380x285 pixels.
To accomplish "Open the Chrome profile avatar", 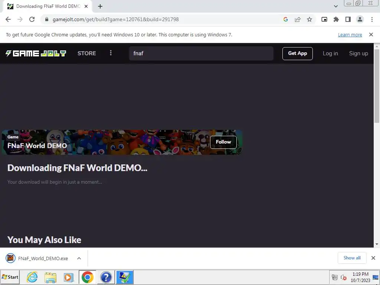I will click(x=360, y=19).
